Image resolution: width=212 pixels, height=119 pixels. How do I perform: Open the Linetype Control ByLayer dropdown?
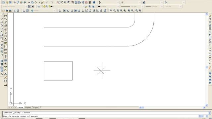tap(142, 6)
